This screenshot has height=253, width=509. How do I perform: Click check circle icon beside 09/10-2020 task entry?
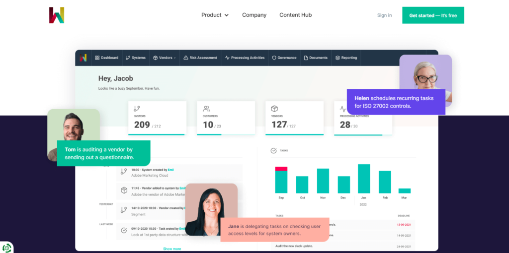124,231
